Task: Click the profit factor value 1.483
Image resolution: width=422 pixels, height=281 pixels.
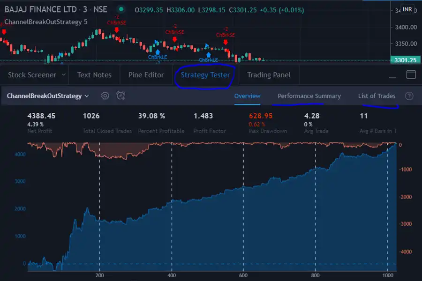Action: tap(203, 116)
